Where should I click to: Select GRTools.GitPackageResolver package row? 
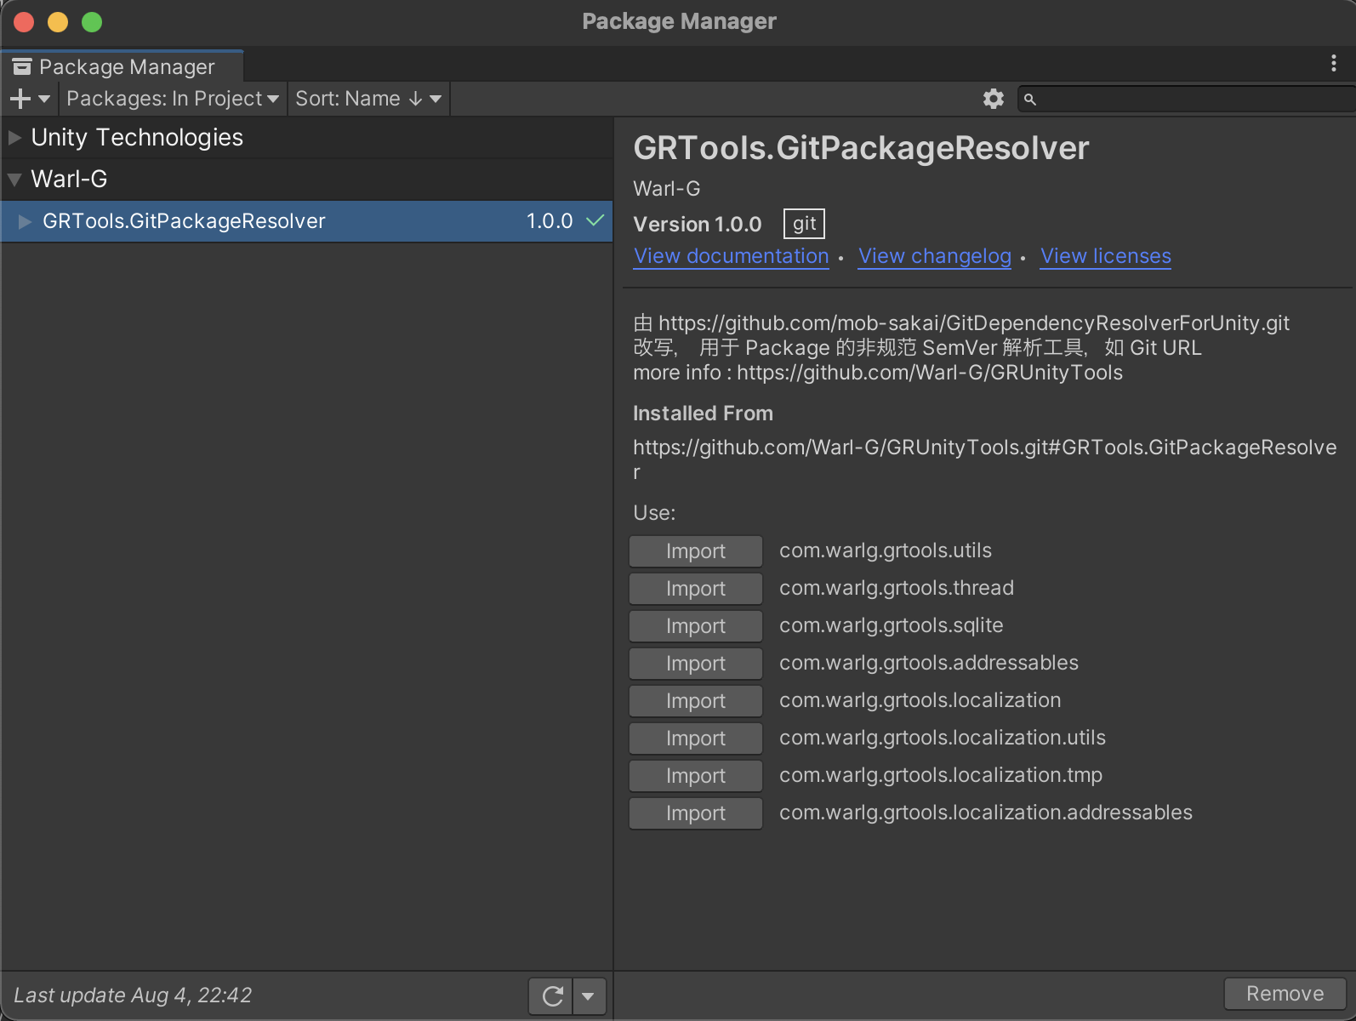tap(306, 221)
